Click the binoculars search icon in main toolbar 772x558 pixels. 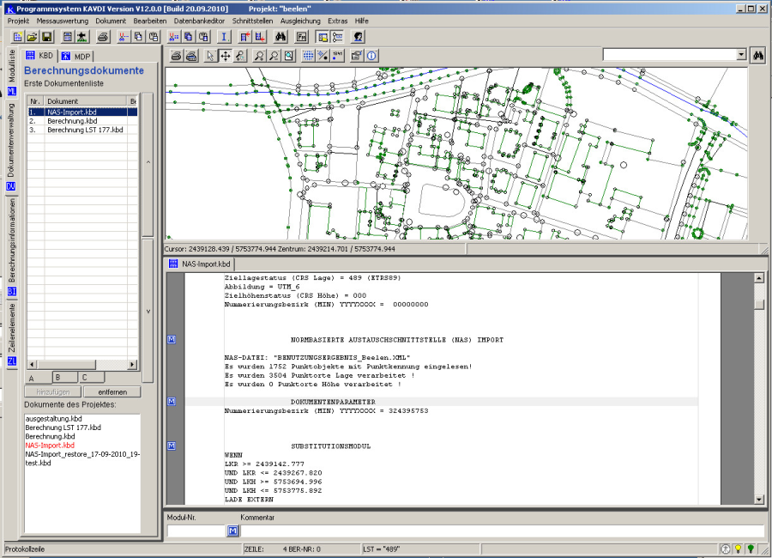pos(280,37)
